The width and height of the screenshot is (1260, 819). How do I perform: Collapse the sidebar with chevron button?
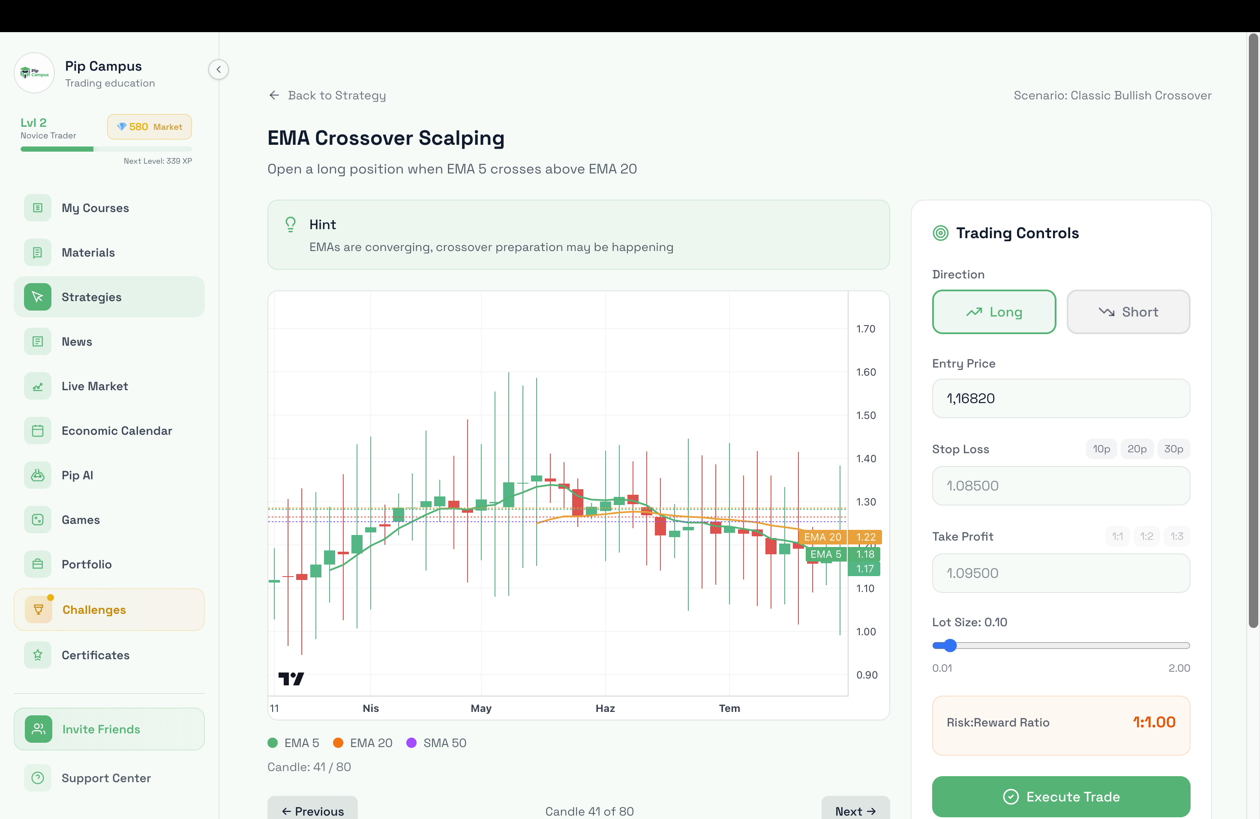point(218,69)
